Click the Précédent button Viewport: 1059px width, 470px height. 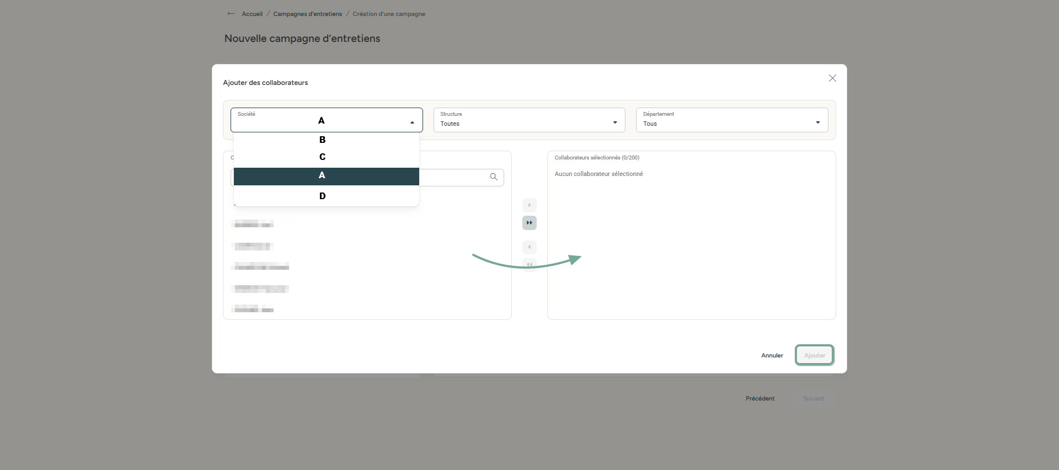pos(760,398)
